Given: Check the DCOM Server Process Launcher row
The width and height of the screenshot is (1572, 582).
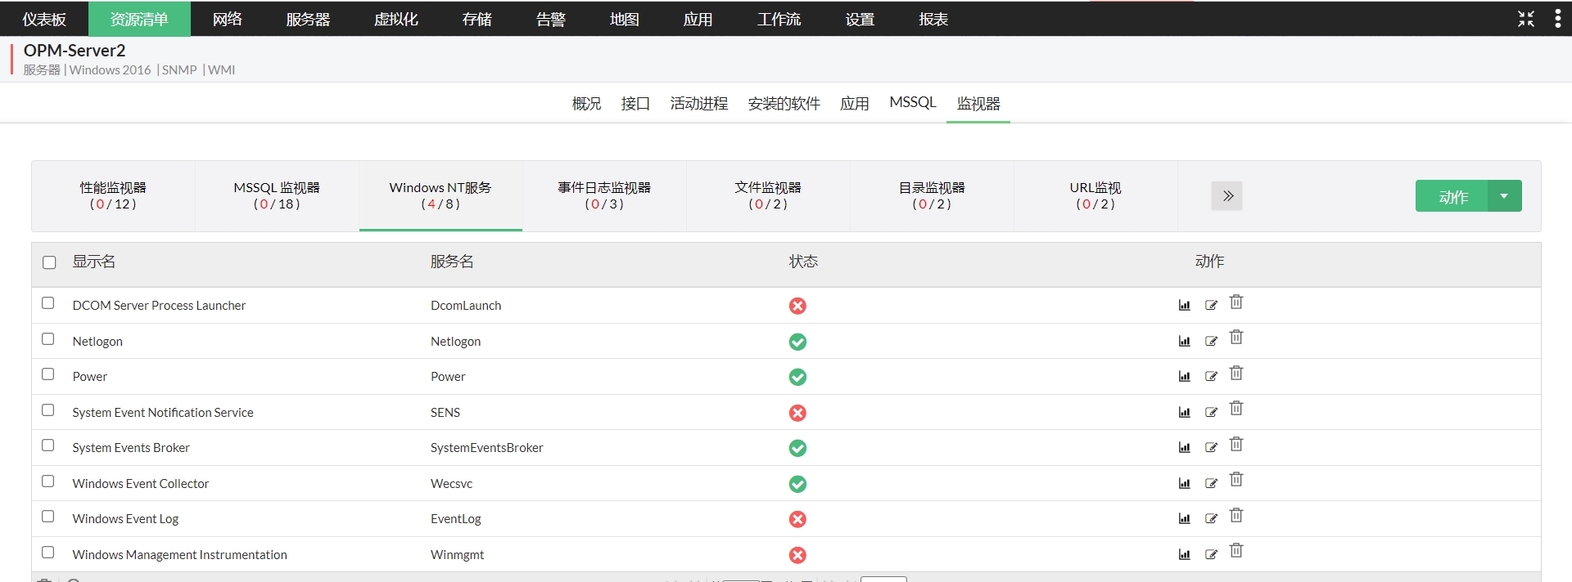Looking at the screenshot, I should pyautogui.click(x=48, y=303).
